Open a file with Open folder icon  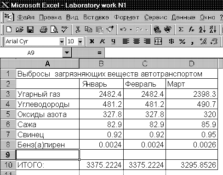coord(19,29)
